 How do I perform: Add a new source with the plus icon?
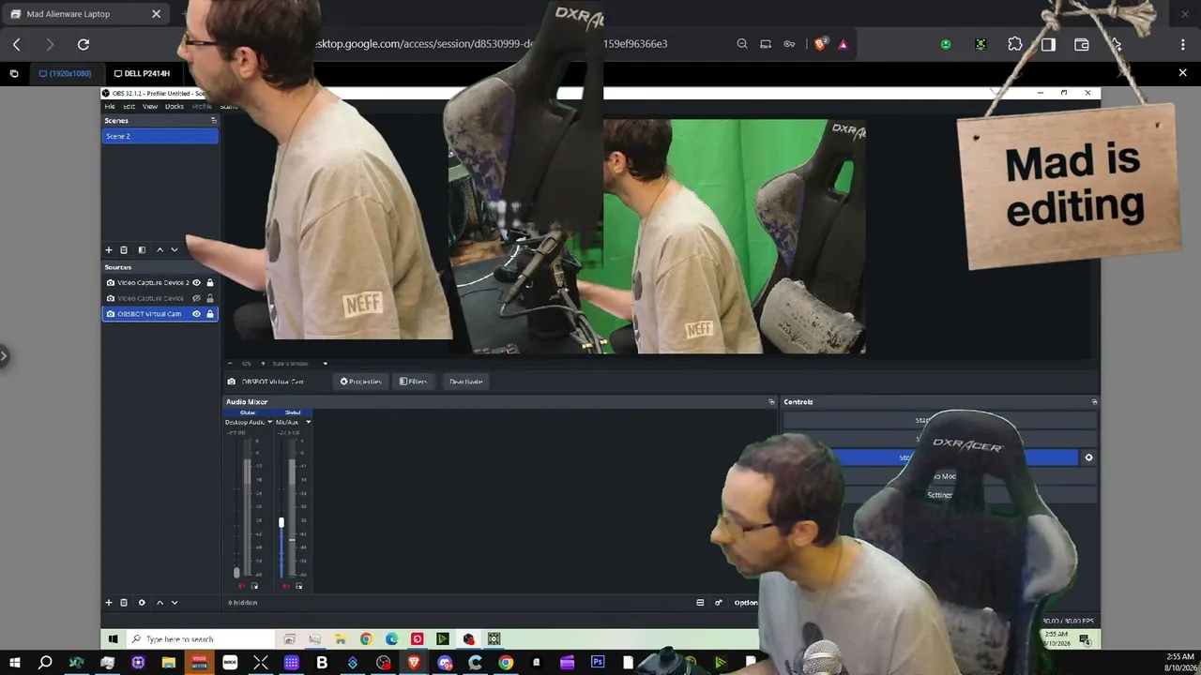109,603
